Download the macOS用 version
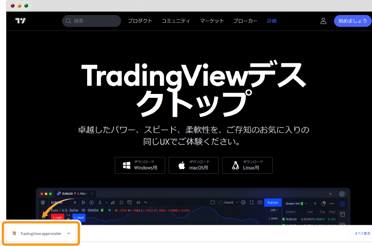Image resolution: width=372 pixels, height=247 pixels. (x=194, y=165)
